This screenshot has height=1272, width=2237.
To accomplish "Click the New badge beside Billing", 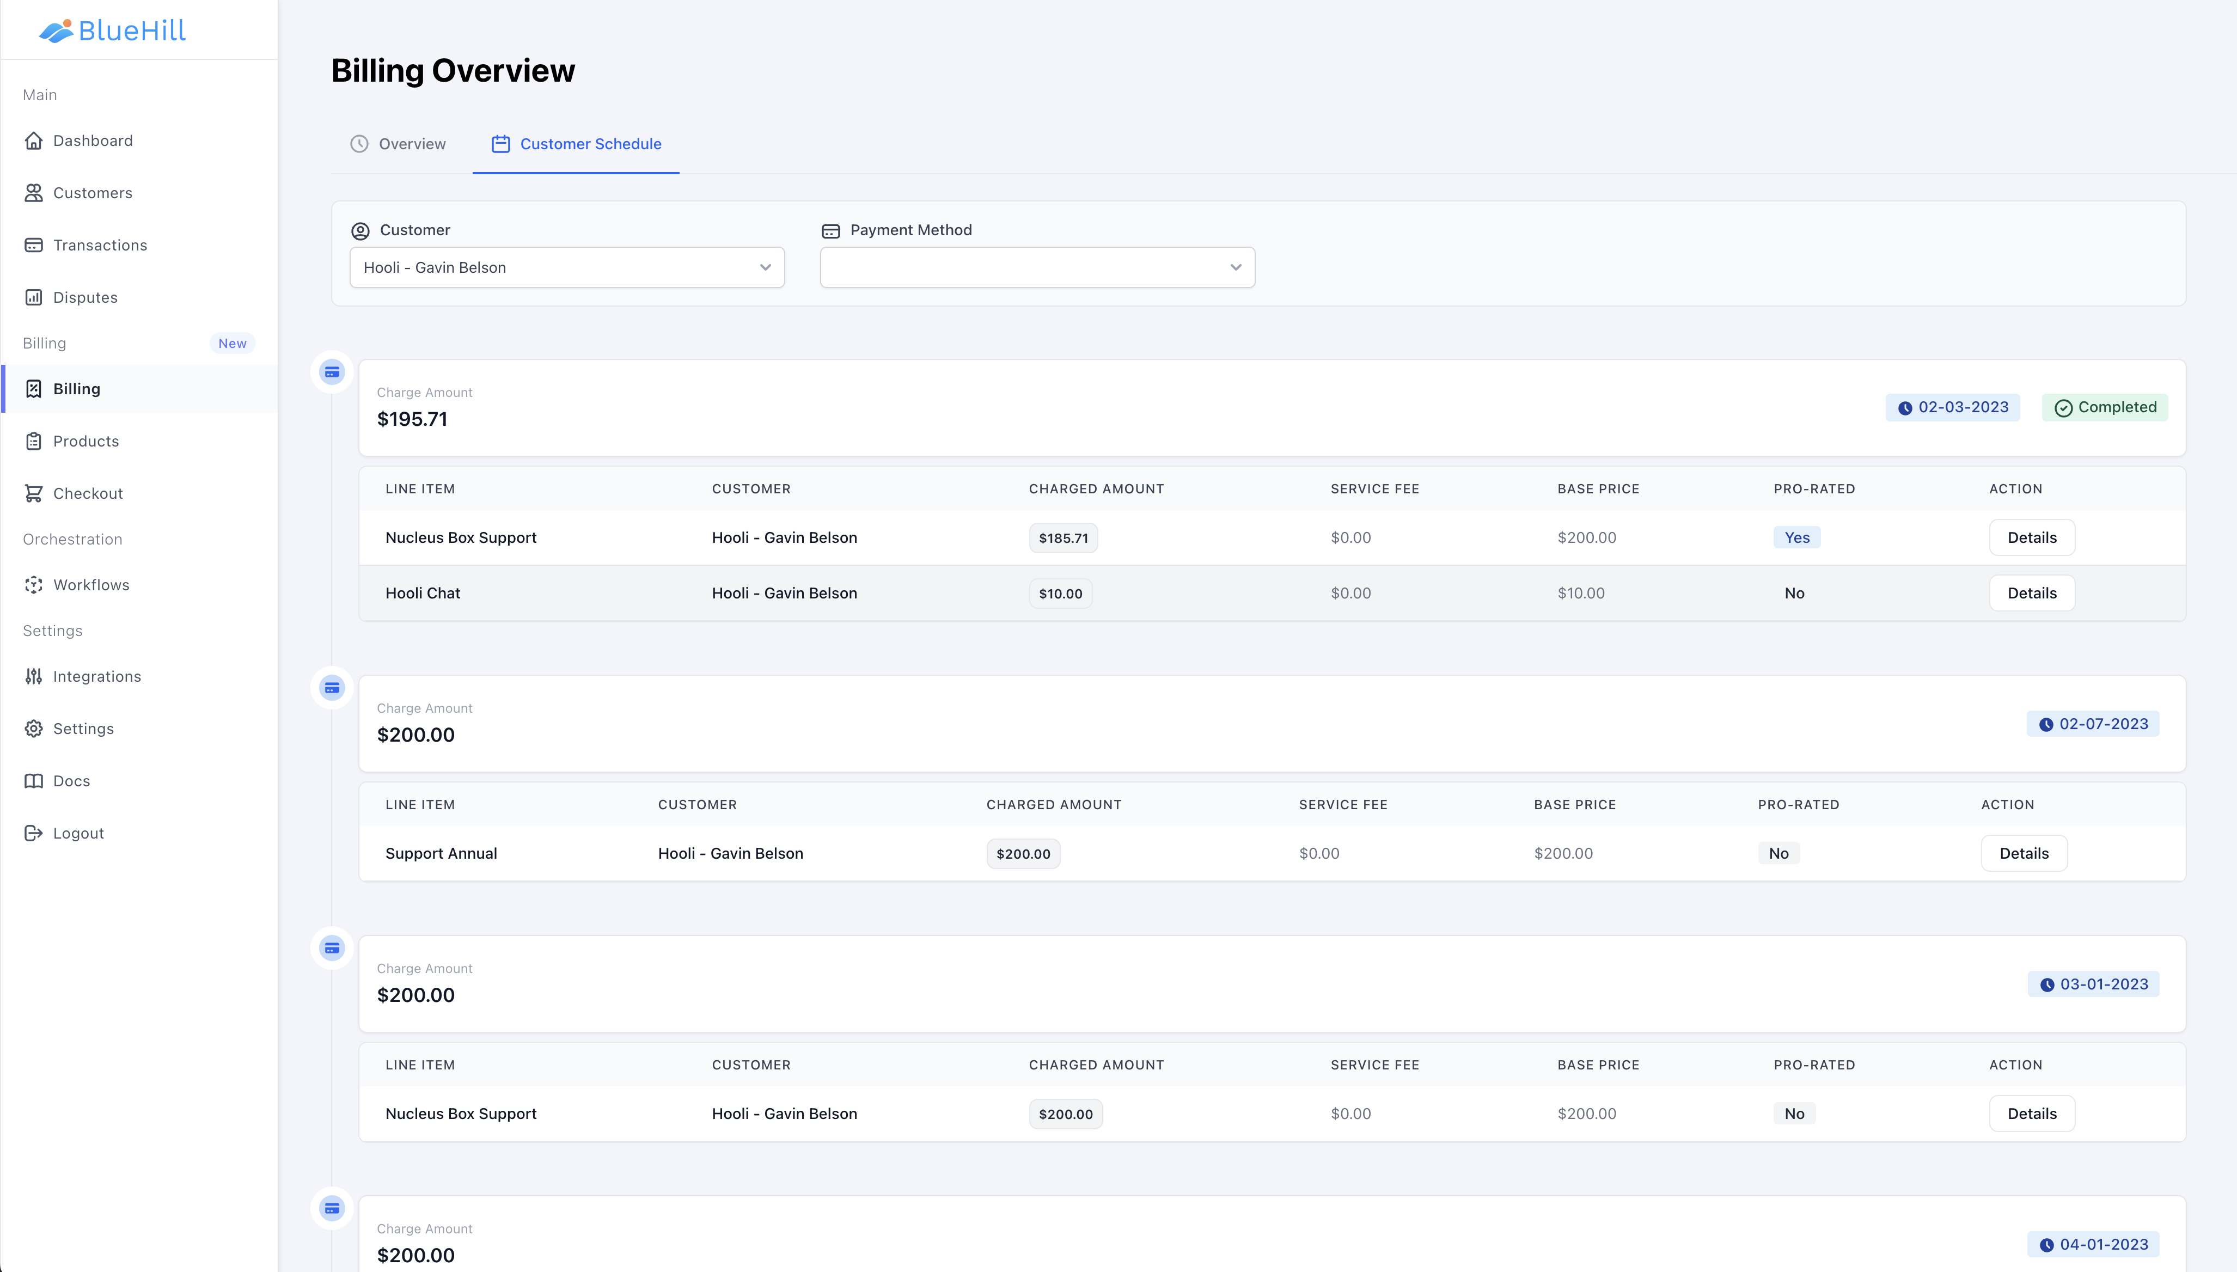I will pos(233,344).
